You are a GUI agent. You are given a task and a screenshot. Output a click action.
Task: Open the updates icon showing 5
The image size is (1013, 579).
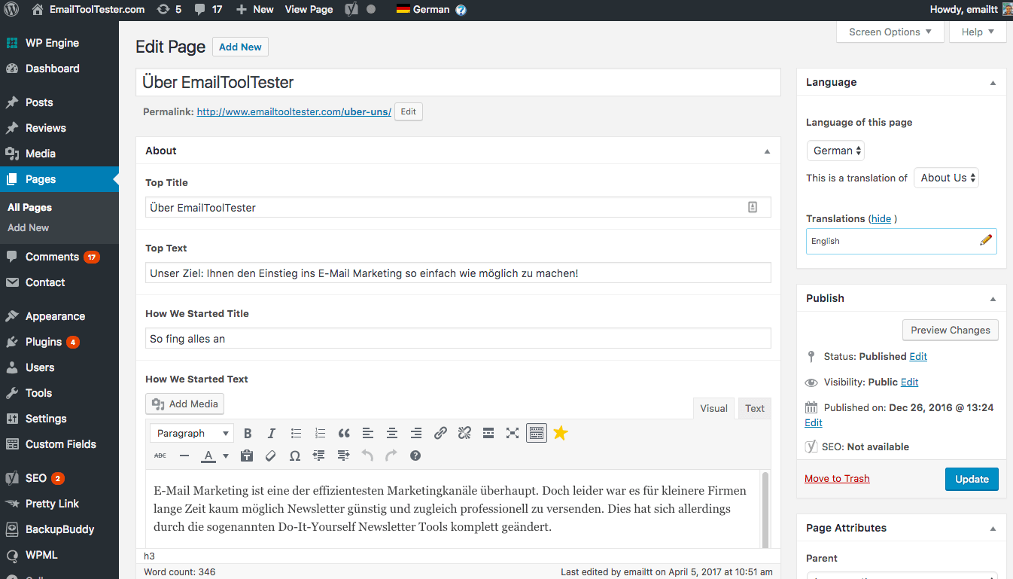(169, 10)
